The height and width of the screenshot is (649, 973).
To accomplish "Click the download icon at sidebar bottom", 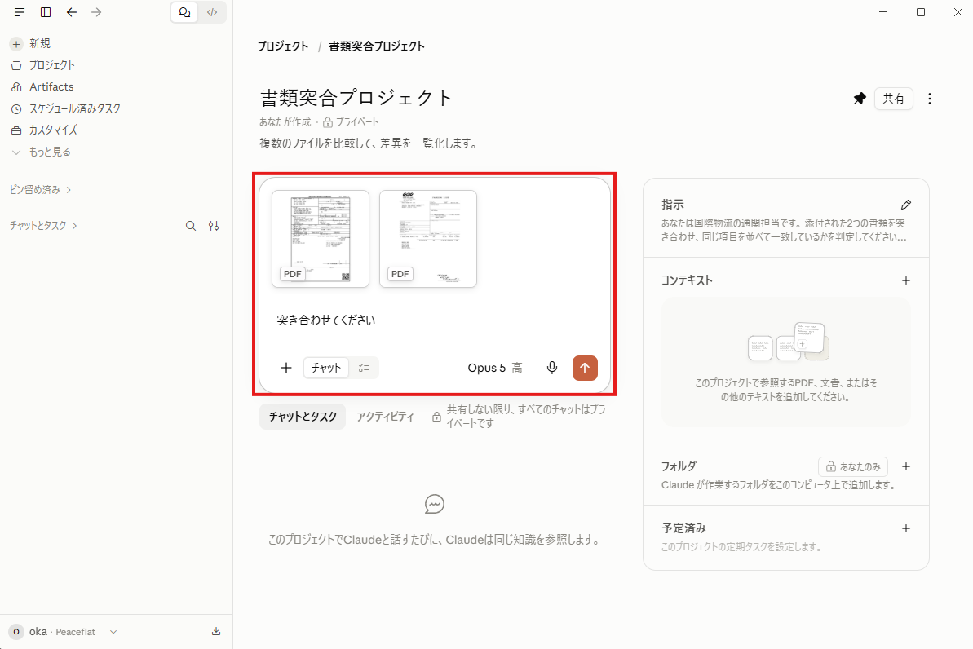I will tap(216, 632).
